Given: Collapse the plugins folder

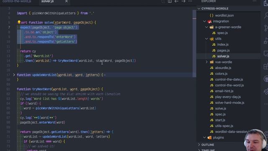Looking at the screenshot, I should 204,138.
